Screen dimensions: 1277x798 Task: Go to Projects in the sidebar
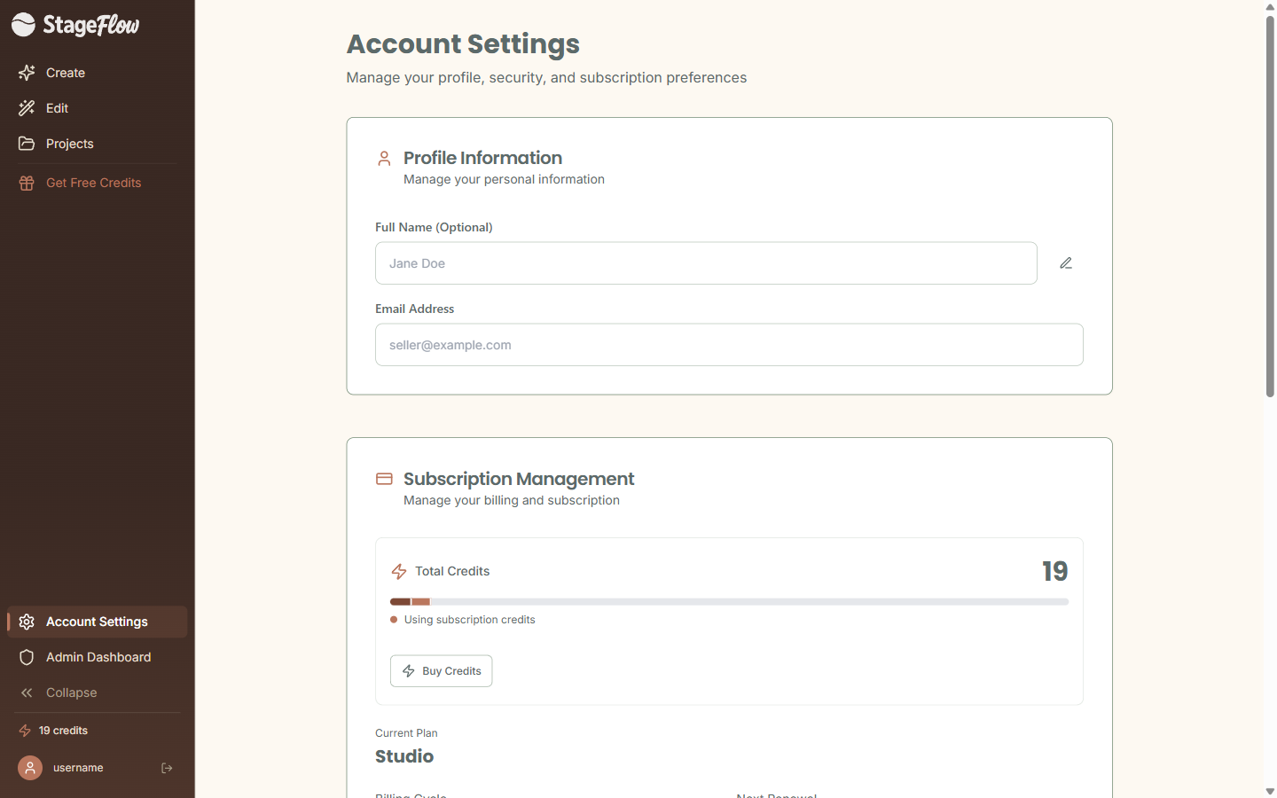point(98,144)
